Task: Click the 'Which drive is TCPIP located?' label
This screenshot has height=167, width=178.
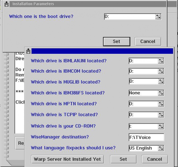Action: tap(64, 115)
